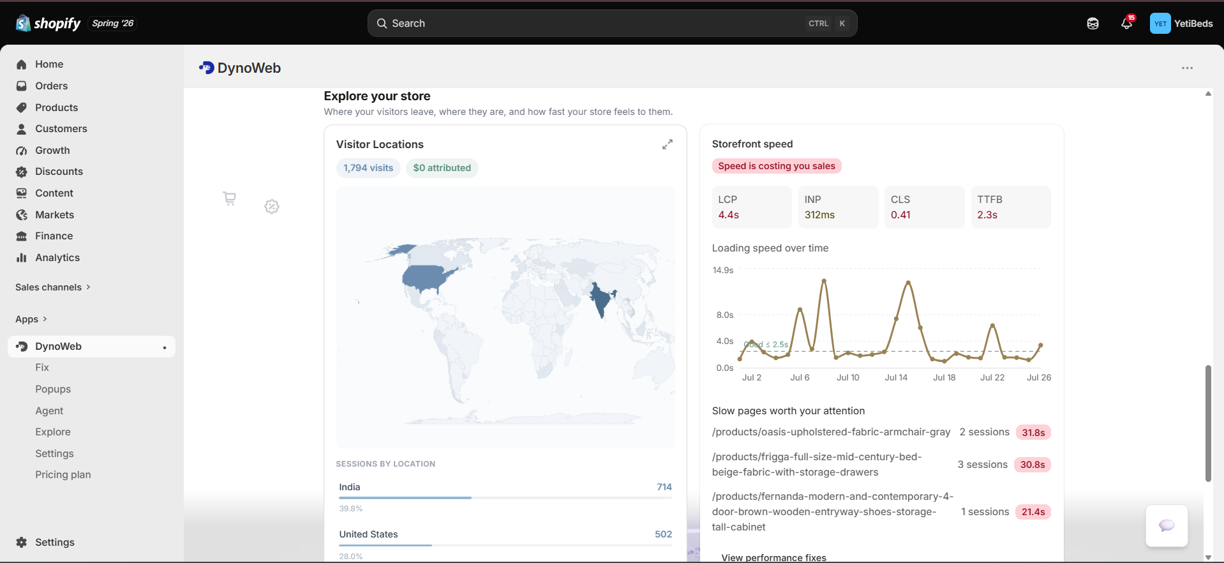Click the Speed is costing you sales badge

[777, 166]
